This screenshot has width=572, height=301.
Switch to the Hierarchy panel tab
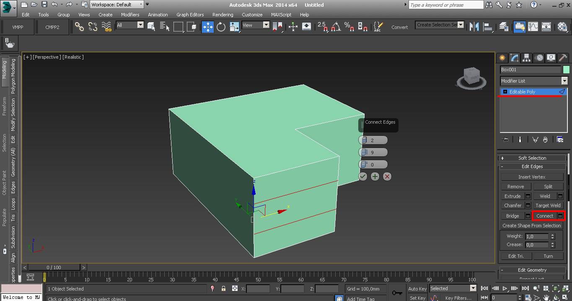point(527,58)
